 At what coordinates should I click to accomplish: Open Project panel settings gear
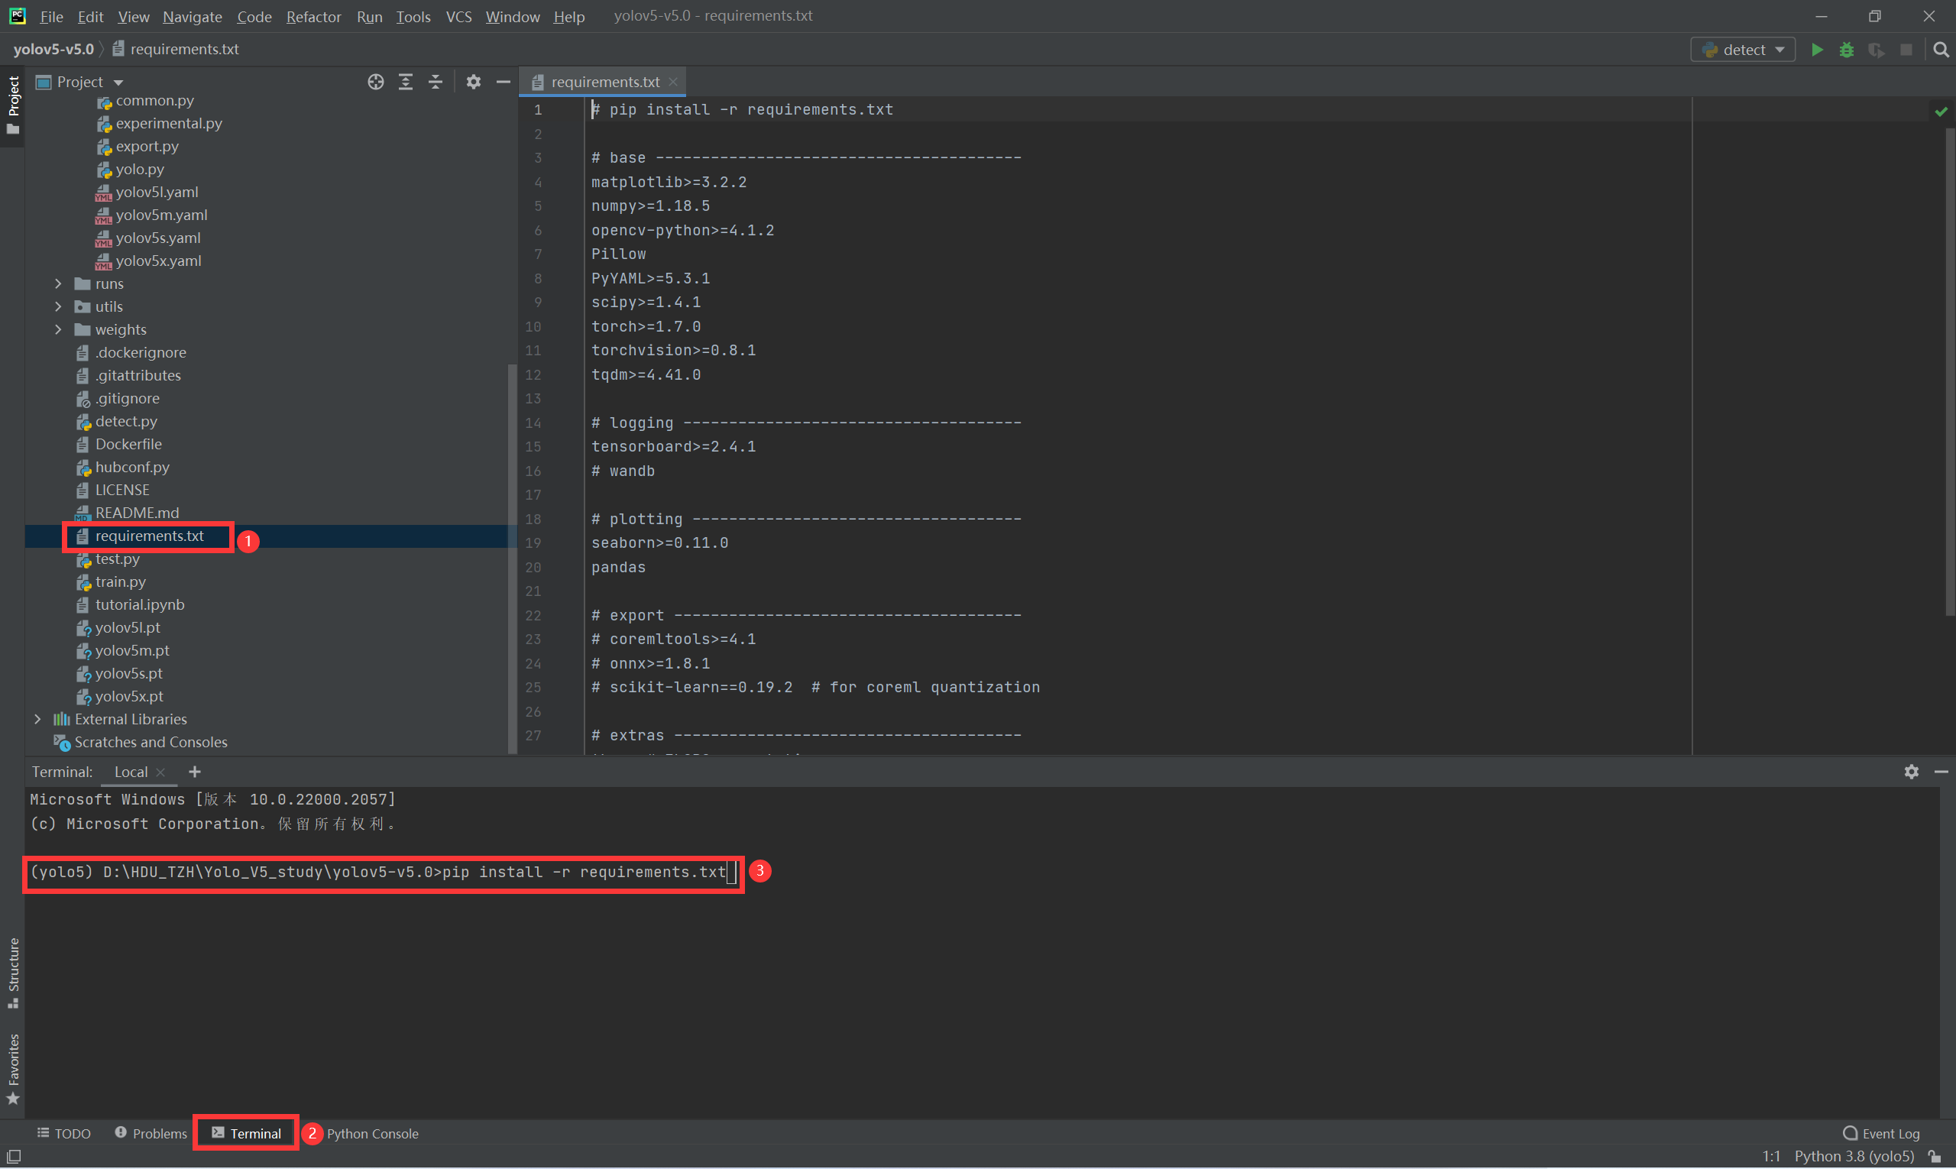(474, 82)
